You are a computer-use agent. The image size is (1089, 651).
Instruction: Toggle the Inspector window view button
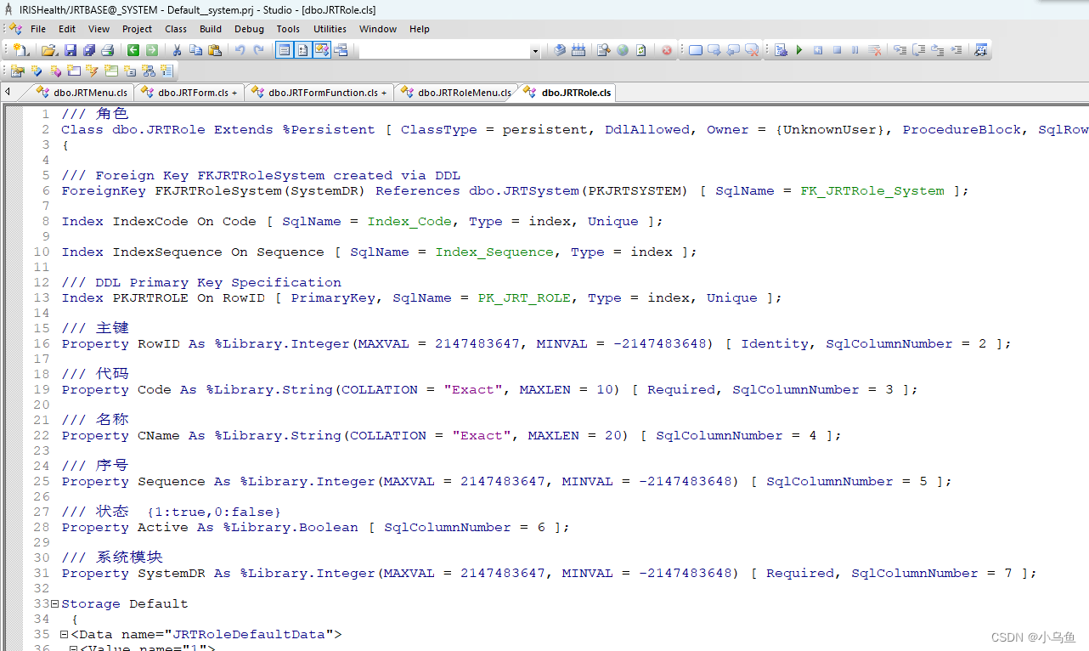click(x=303, y=50)
